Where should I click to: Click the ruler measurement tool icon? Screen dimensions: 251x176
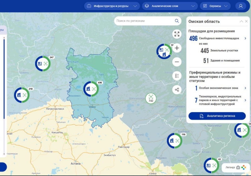(177, 76)
